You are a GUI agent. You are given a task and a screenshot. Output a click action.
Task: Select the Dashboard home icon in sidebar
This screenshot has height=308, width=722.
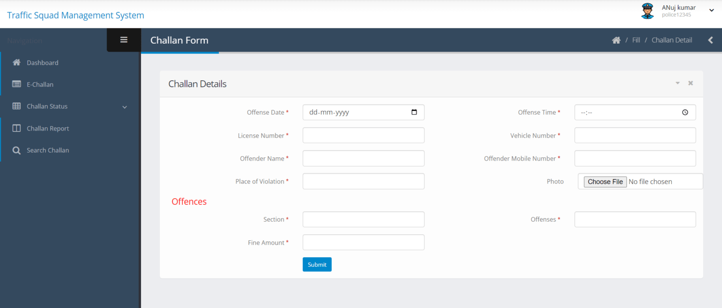click(16, 62)
